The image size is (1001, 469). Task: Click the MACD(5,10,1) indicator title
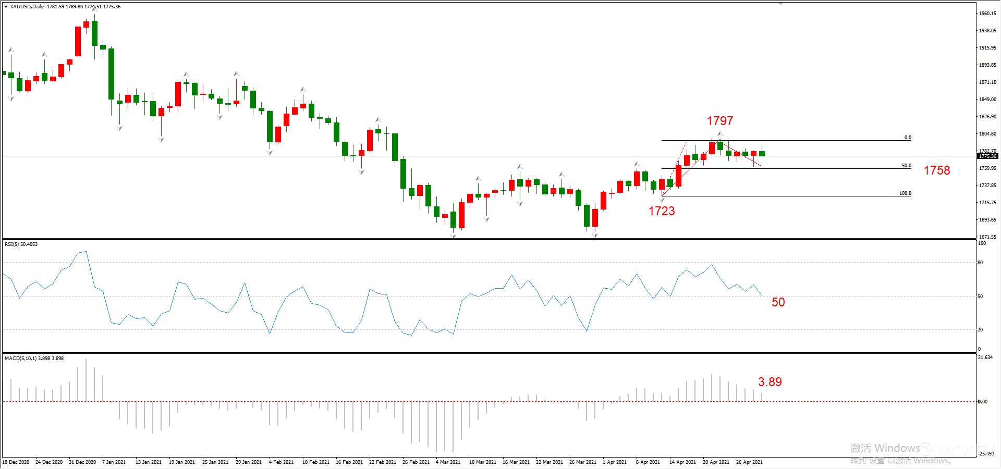[x=34, y=359]
